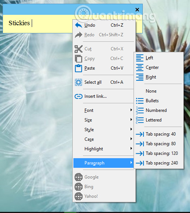This screenshot has height=213, width=190.
Task: Click the Google search globe icon
Action: click(x=79, y=177)
